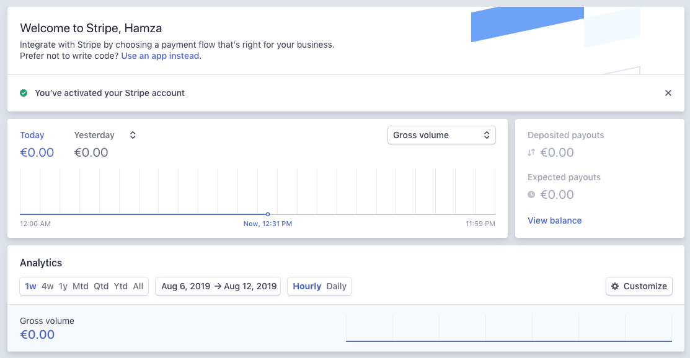Click the current time marker on the chart
The image size is (690, 358).
[x=268, y=214]
